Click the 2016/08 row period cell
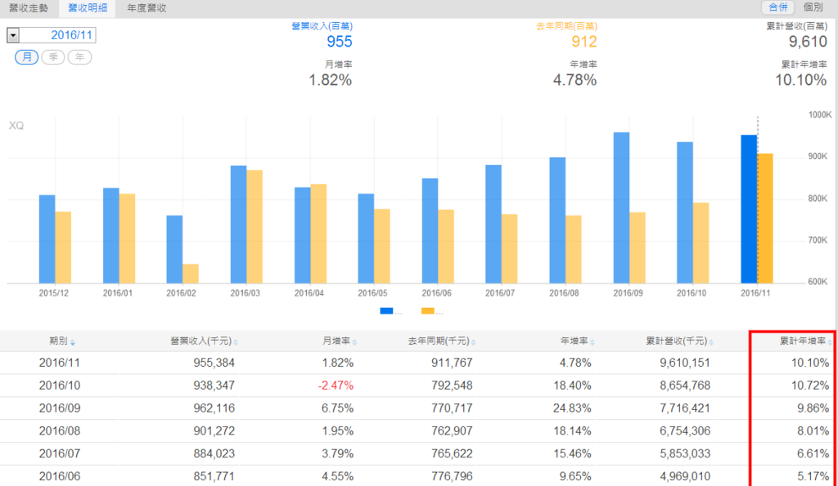This screenshot has height=486, width=838. [59, 431]
